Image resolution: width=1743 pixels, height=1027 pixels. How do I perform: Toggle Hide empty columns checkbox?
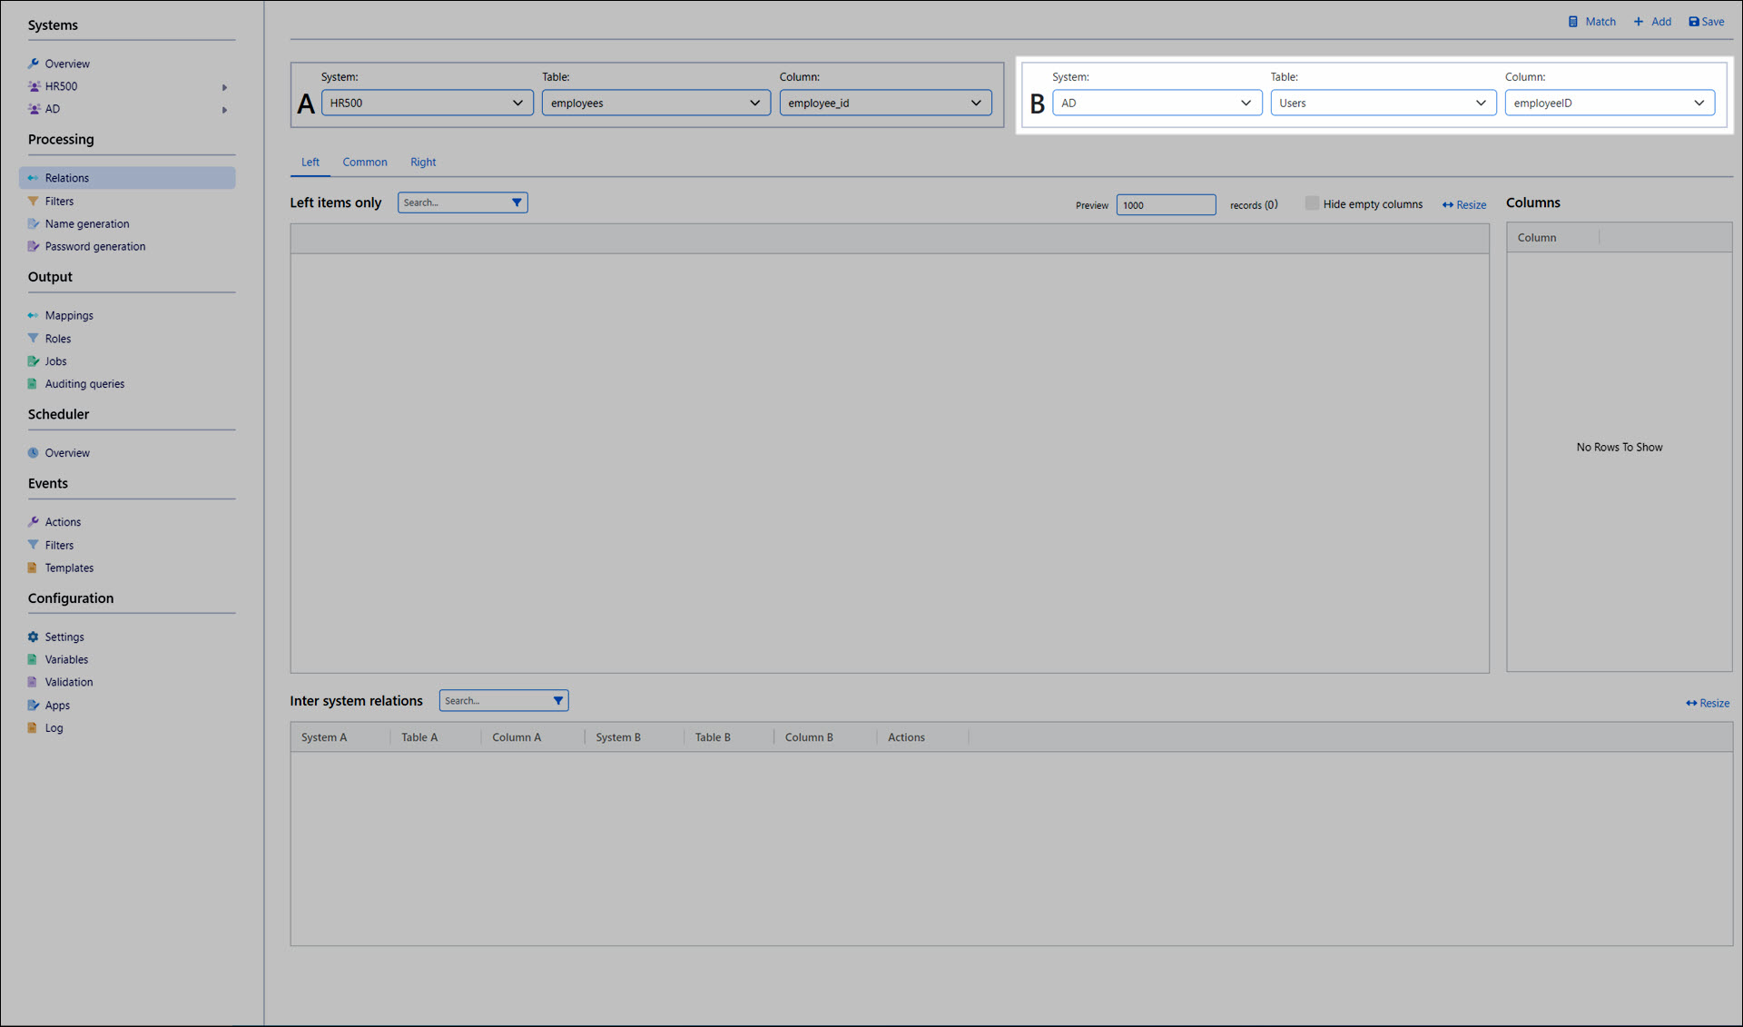[1312, 203]
